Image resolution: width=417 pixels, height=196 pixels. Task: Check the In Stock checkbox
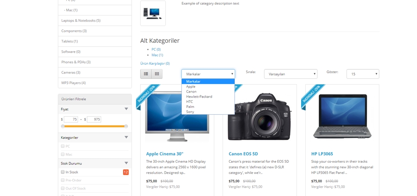tap(63, 172)
